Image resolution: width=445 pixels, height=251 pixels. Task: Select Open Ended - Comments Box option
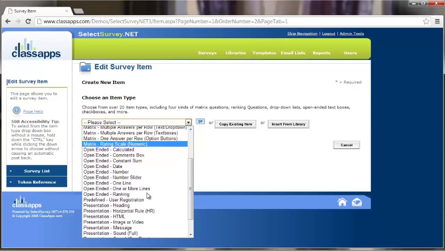pos(114,155)
